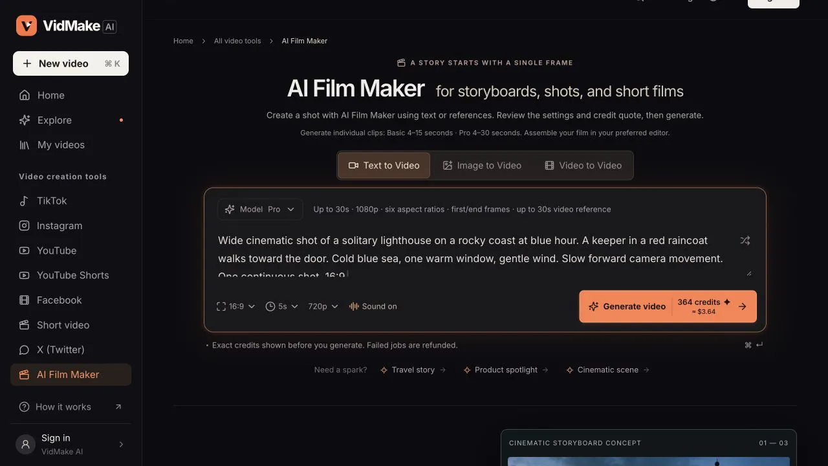The width and height of the screenshot is (828, 466).
Task: Click the 364 credits price label
Action: tap(704, 306)
